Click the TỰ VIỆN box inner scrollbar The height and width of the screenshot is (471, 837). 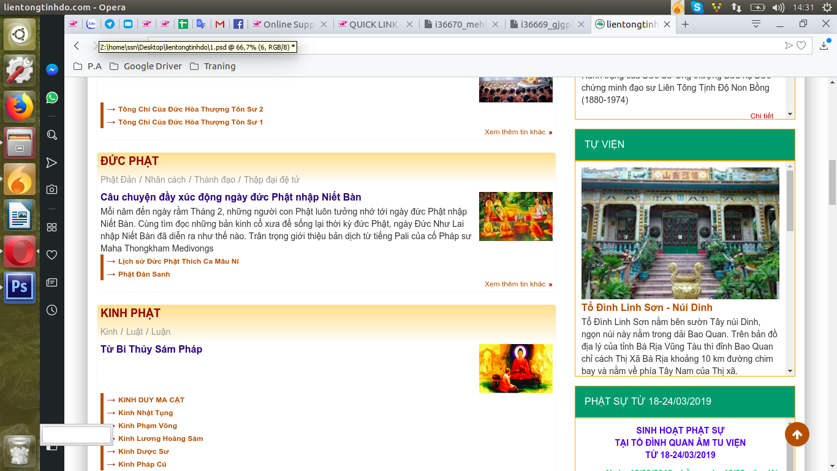[790, 201]
